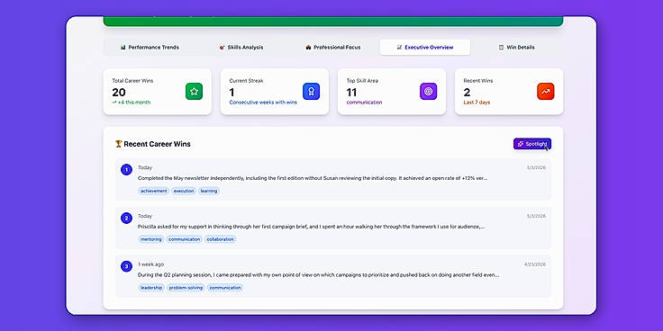Click the purple target icon in Top Skill Area
The height and width of the screenshot is (331, 663).
pyautogui.click(x=428, y=91)
